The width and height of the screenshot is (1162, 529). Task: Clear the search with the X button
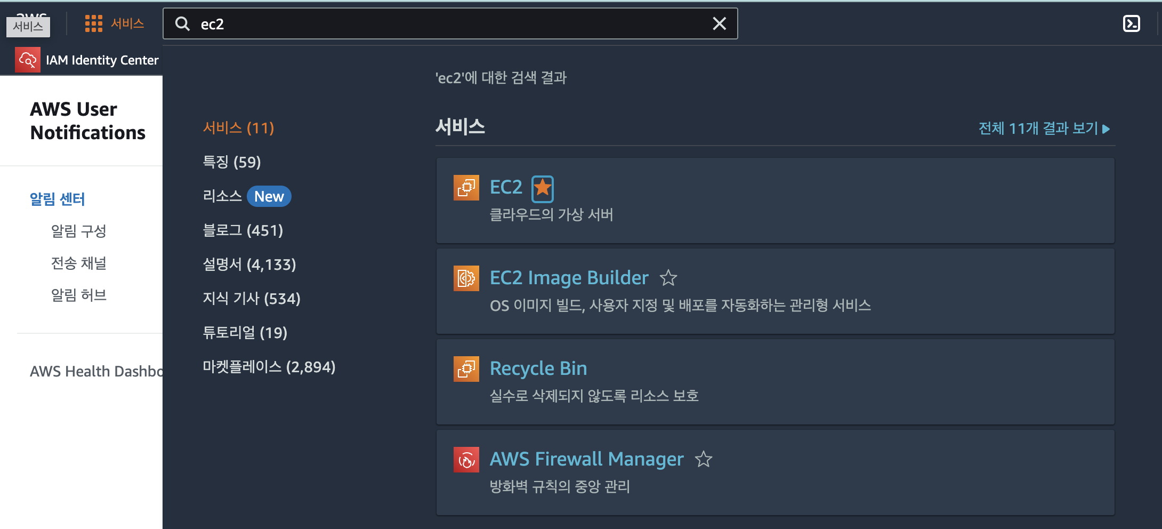tap(719, 23)
